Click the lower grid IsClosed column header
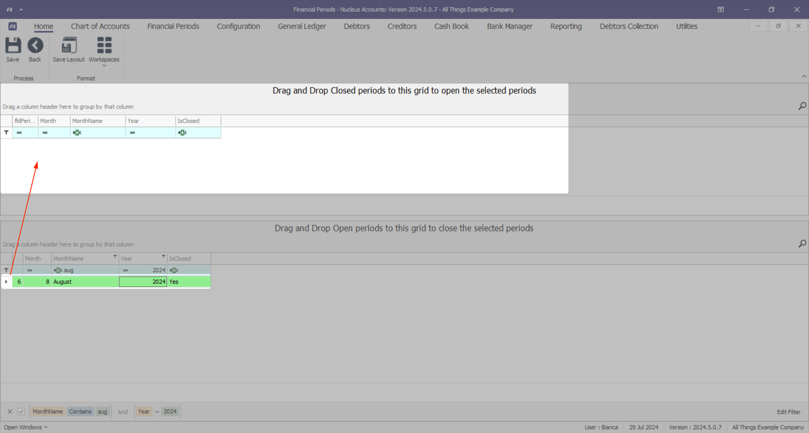Viewport: 809px width, 433px height. pos(189,259)
